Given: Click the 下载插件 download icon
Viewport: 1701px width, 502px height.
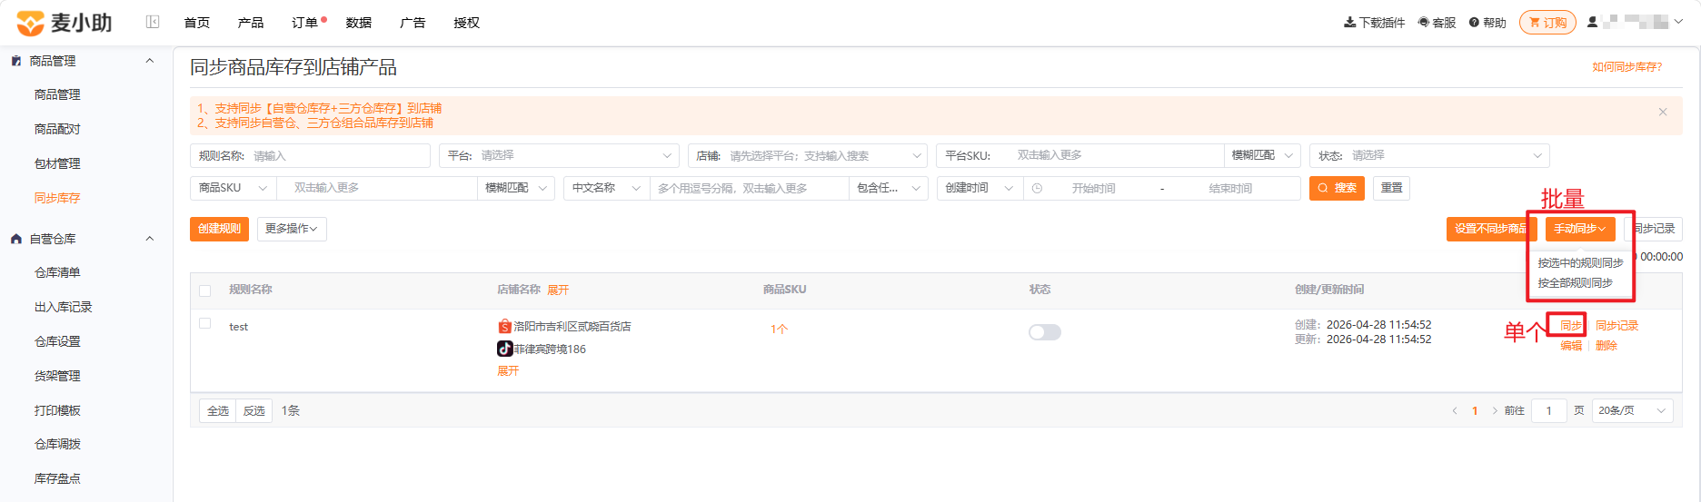Looking at the screenshot, I should pos(1349,23).
